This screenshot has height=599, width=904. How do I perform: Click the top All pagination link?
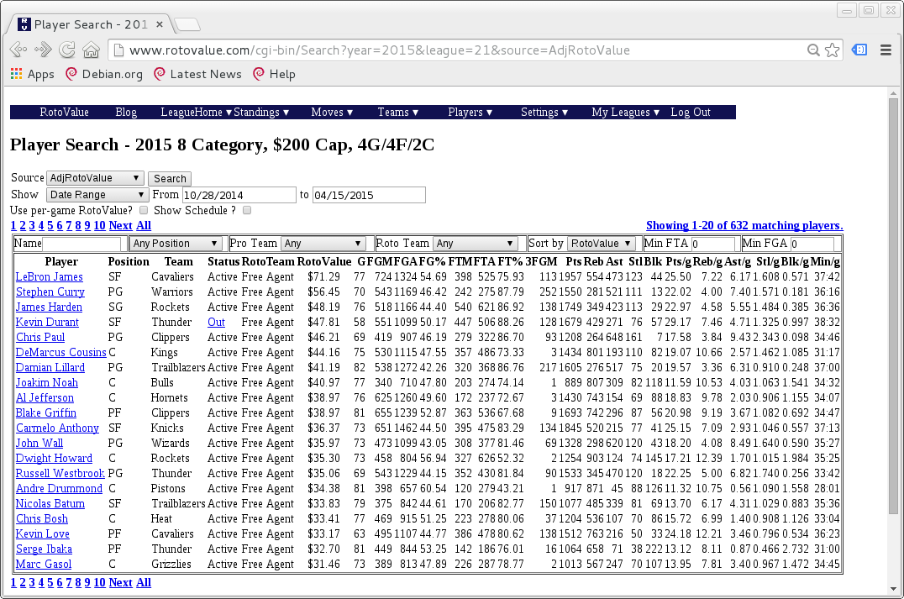[144, 225]
